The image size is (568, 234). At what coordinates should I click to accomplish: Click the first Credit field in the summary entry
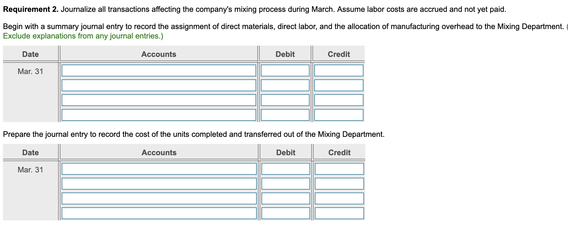pyautogui.click(x=339, y=70)
